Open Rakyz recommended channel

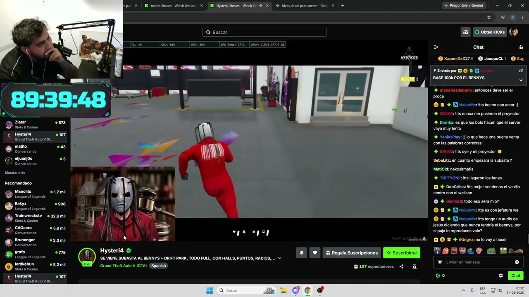(x=35, y=206)
